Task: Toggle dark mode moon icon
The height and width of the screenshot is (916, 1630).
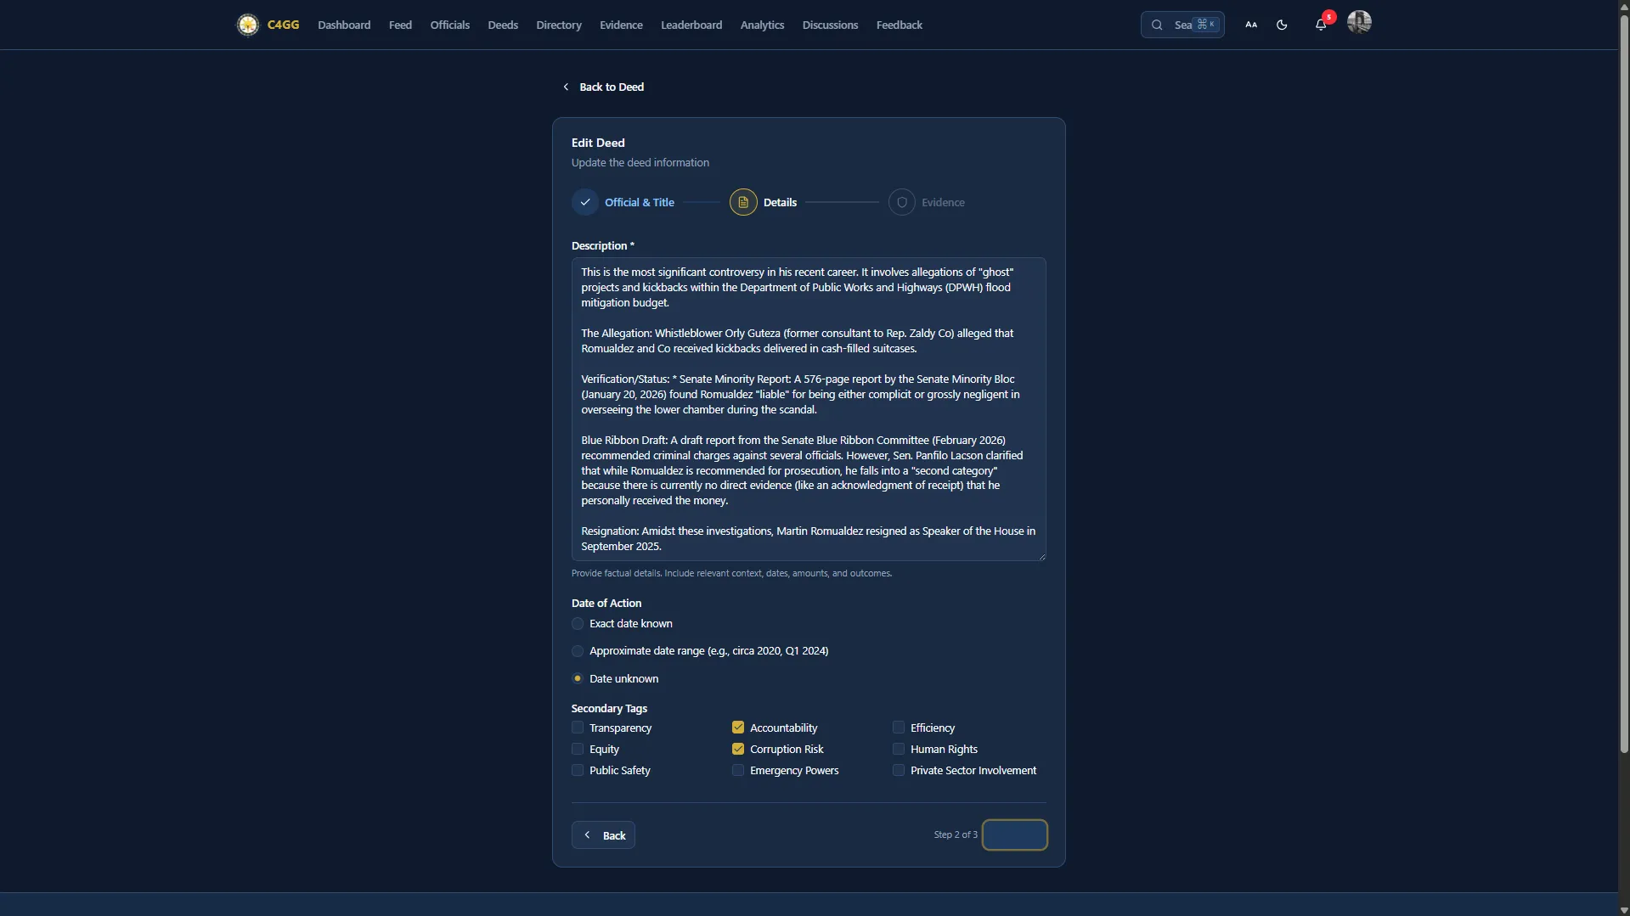Action: tap(1282, 25)
